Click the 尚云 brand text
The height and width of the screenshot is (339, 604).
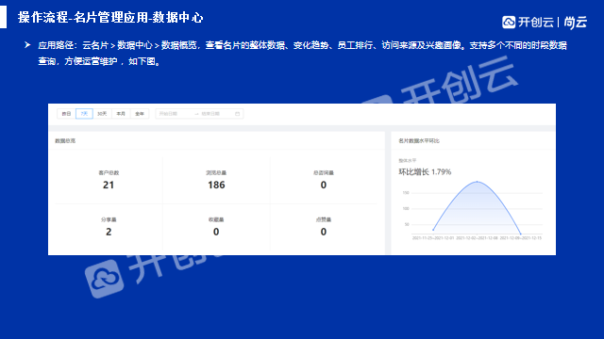[x=576, y=23]
